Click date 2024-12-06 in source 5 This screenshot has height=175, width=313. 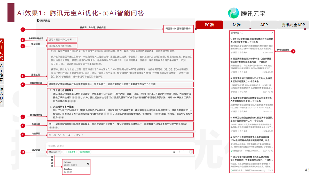pyautogui.click(x=268, y=131)
